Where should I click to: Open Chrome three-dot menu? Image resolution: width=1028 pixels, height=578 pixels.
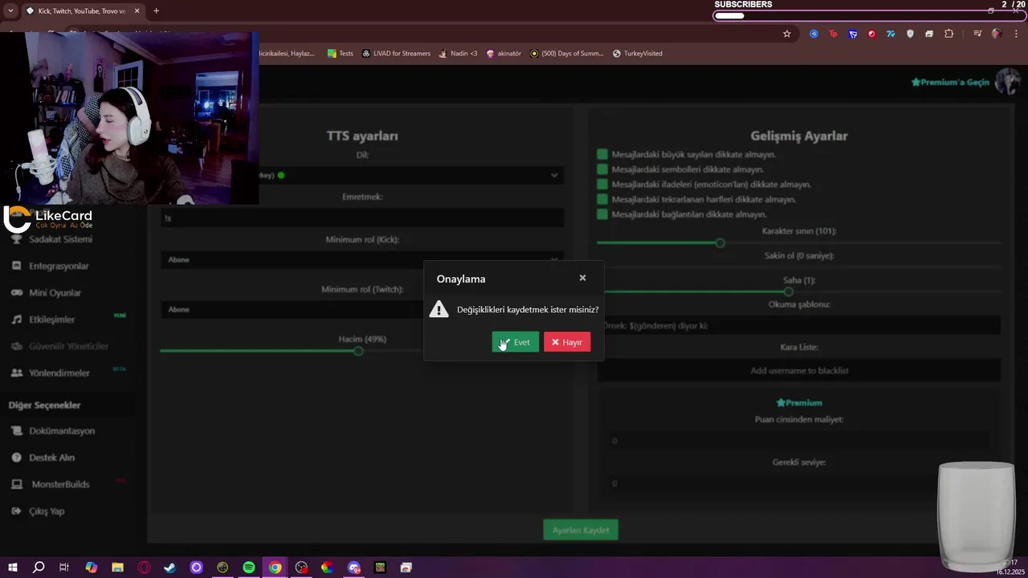1016,34
